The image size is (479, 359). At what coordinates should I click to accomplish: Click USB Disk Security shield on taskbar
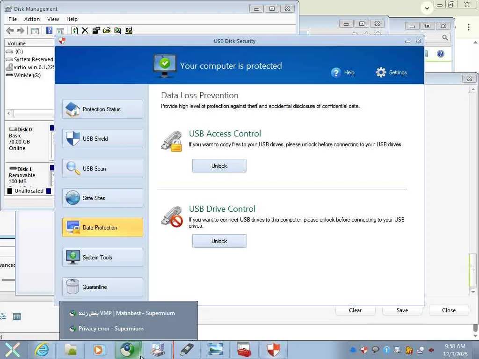tap(273, 350)
